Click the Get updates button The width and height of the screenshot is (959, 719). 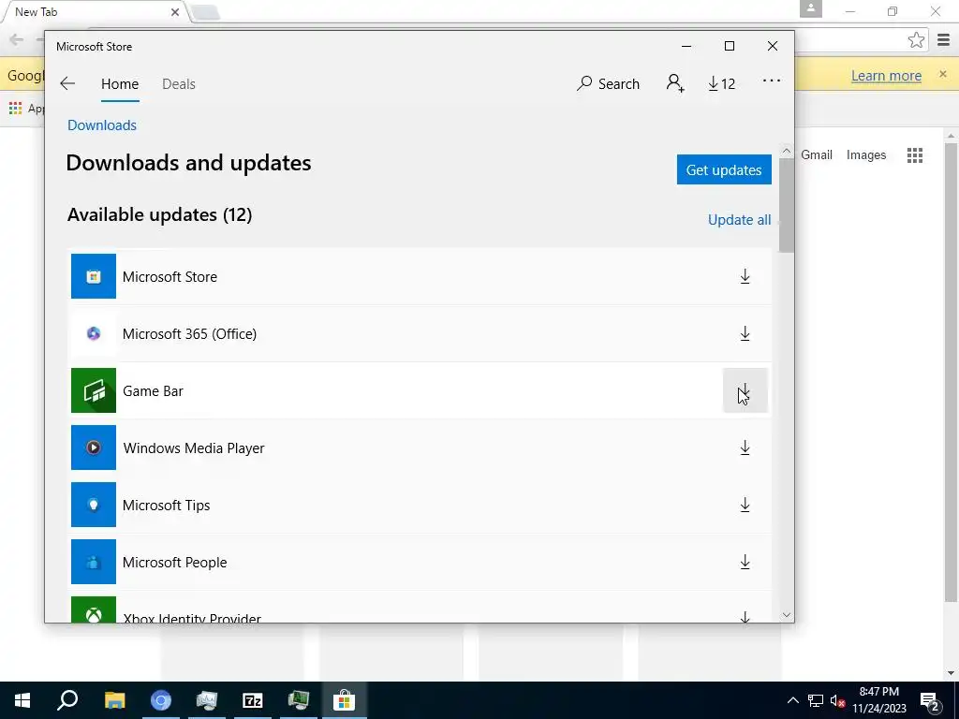point(724,169)
